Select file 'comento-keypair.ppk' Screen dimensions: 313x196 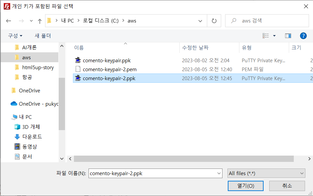pyautogui.click(x=107, y=61)
